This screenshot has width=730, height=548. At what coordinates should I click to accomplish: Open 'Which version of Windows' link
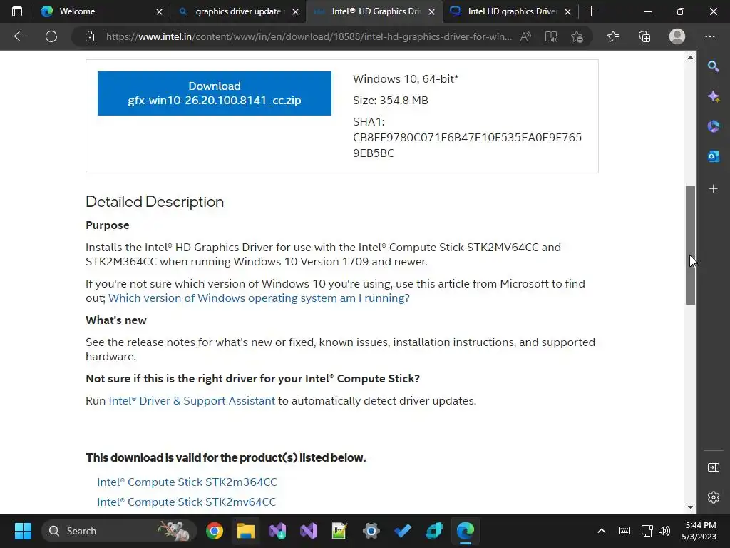[x=259, y=298]
